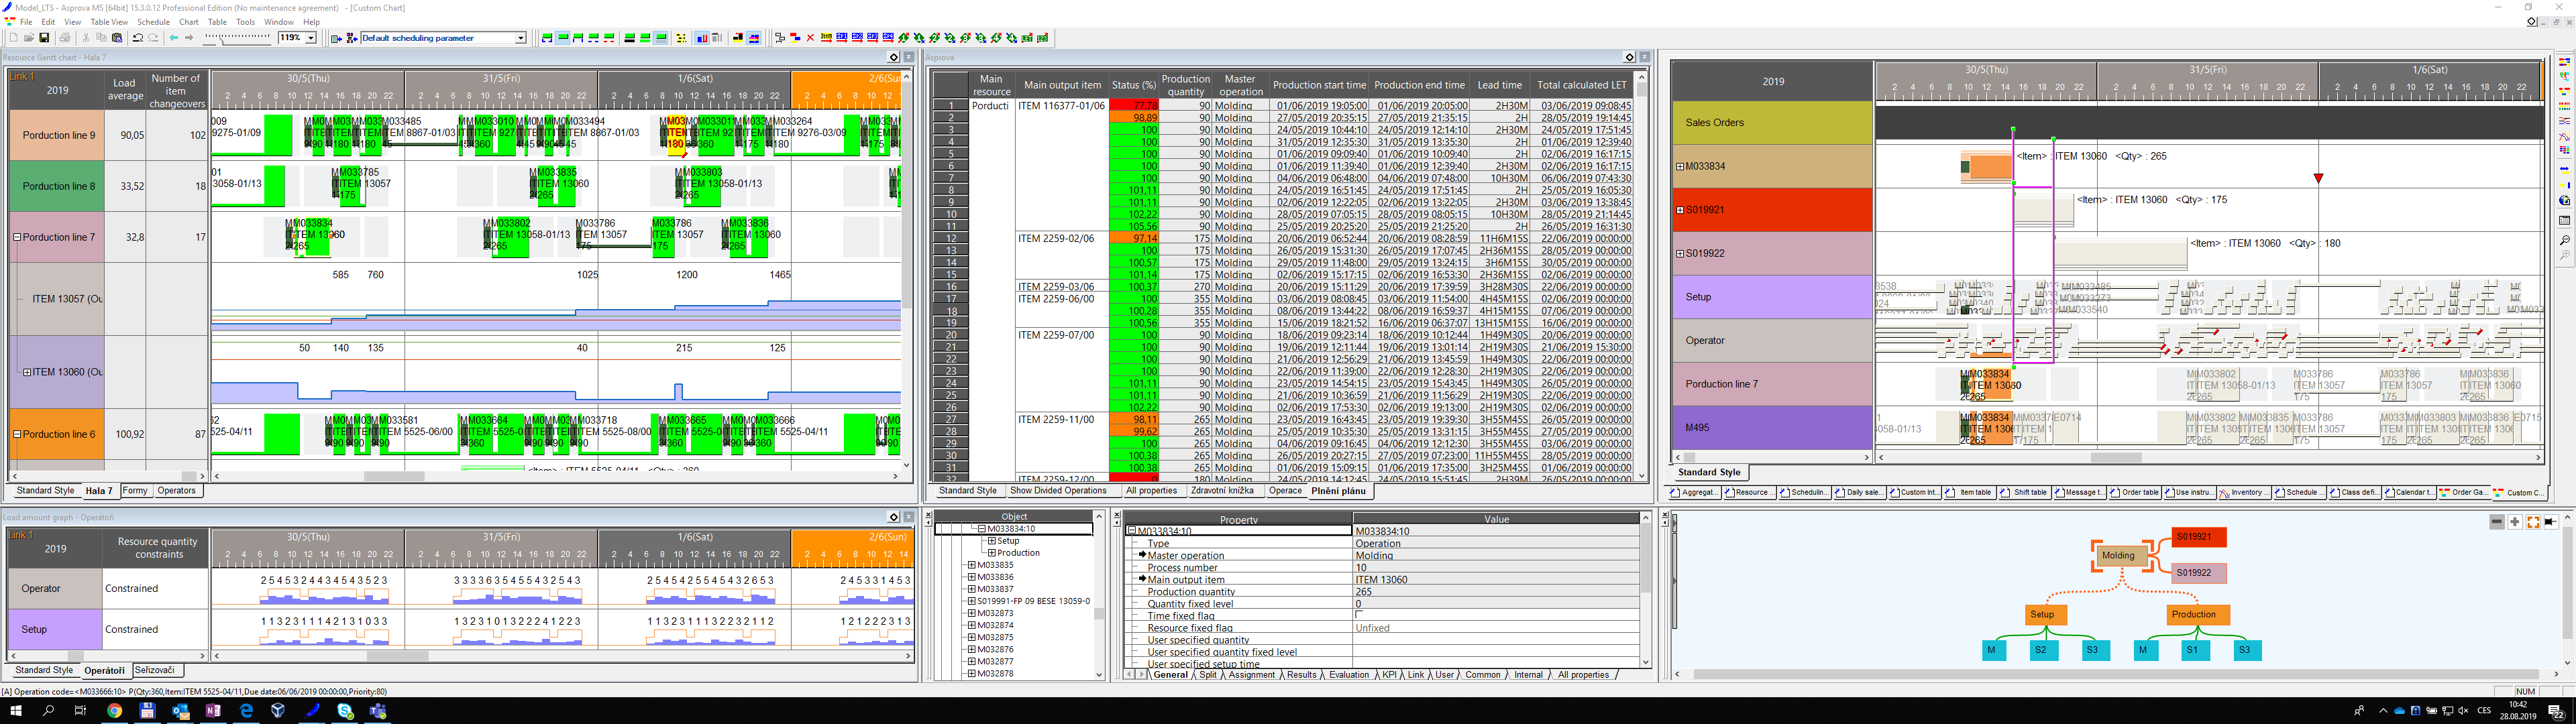Expand the M033835 tree node
Viewport: 2576px width, 724px height.
(971, 565)
